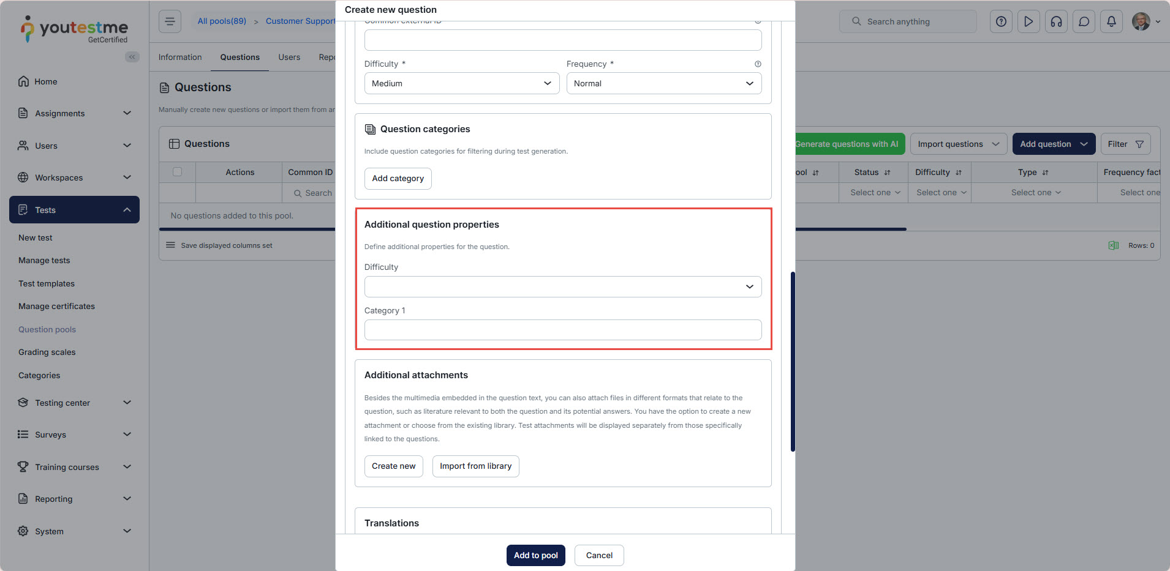The image size is (1170, 571).
Task: Tick the select-all checkbox in Questions table
Action: 177,172
